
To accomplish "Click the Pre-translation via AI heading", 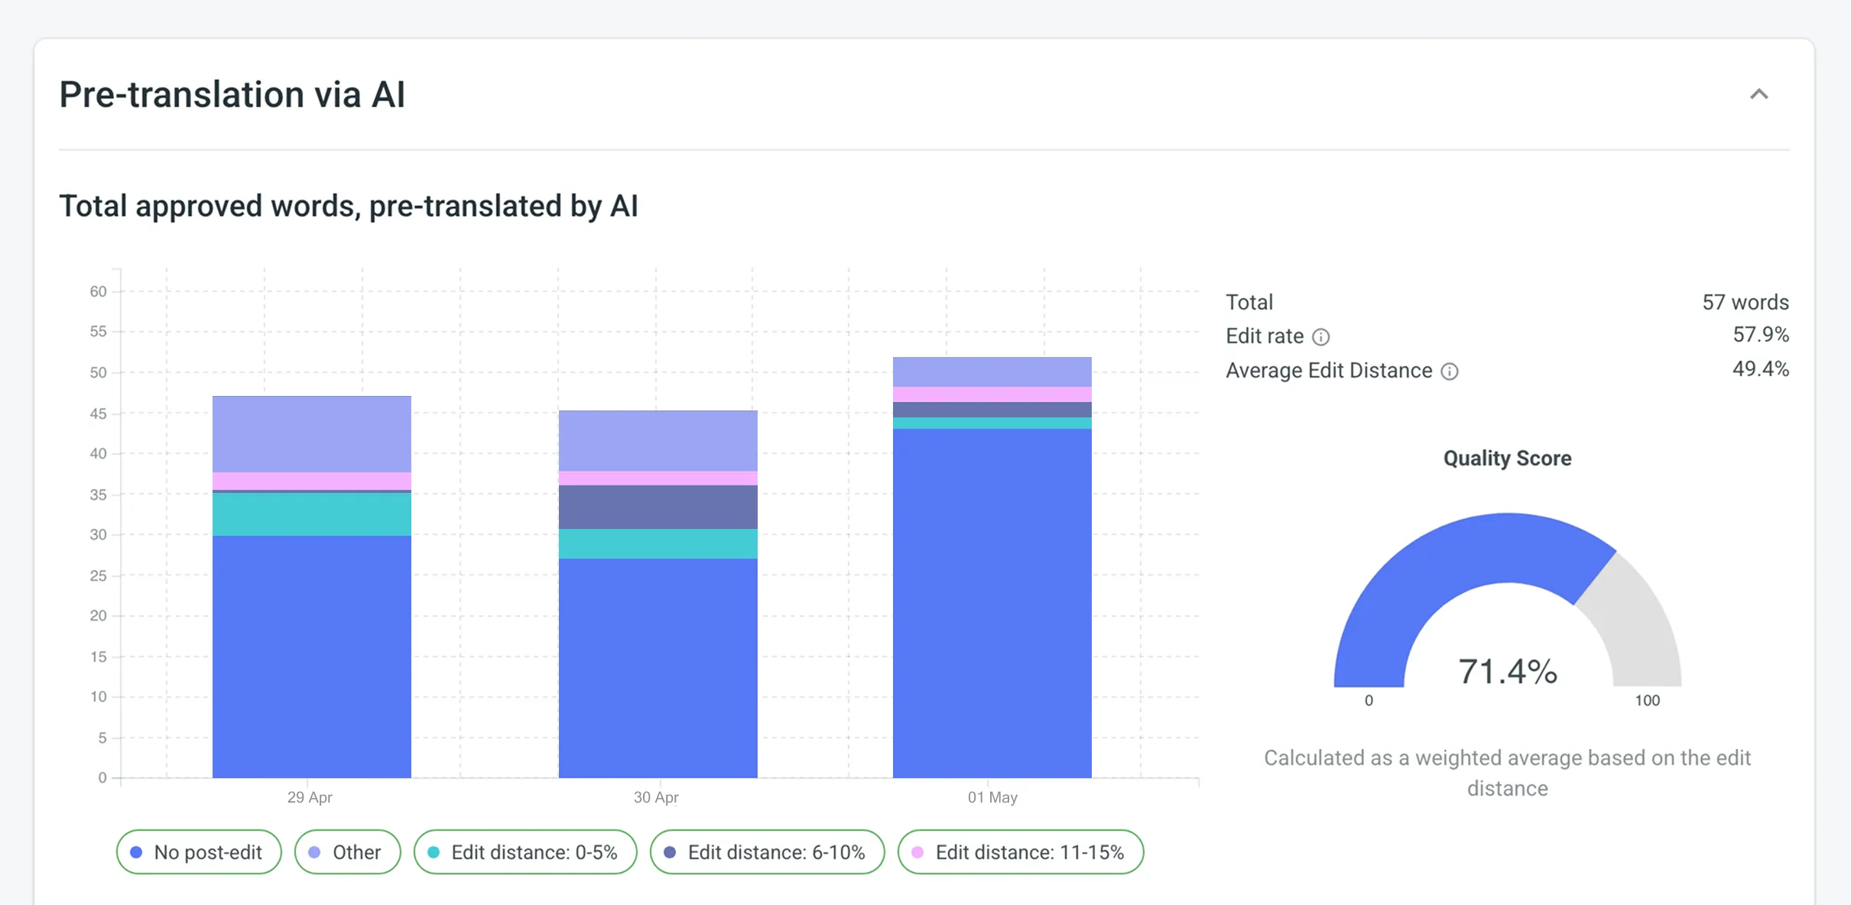I will click(232, 95).
